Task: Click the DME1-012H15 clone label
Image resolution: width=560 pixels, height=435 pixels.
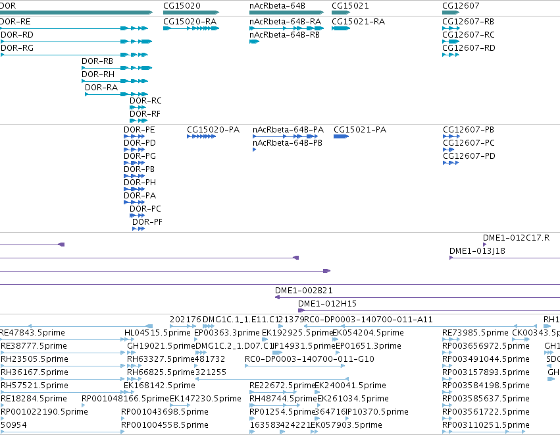Action: 327,304
